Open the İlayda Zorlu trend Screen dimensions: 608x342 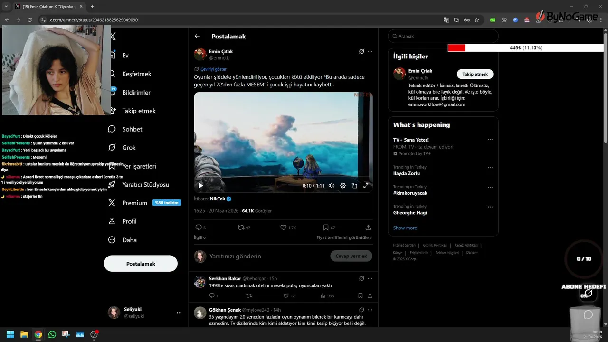406,173
